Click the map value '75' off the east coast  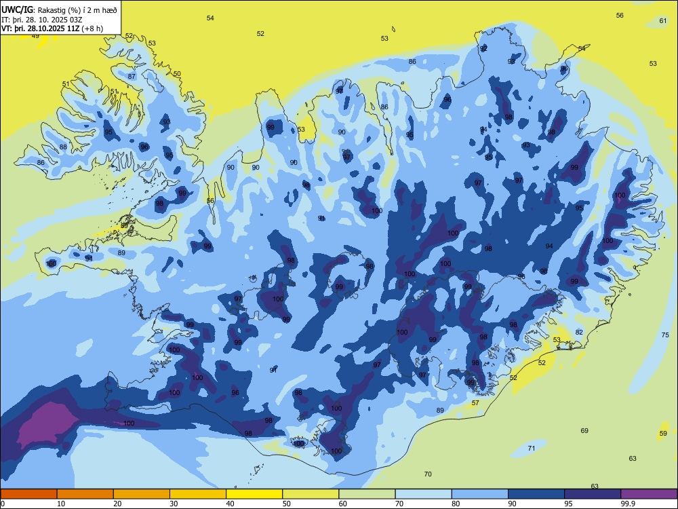pyautogui.click(x=665, y=335)
